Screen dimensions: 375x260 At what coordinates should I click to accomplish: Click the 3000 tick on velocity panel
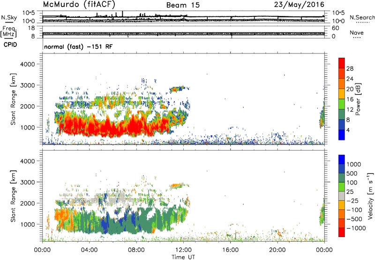click(27, 182)
